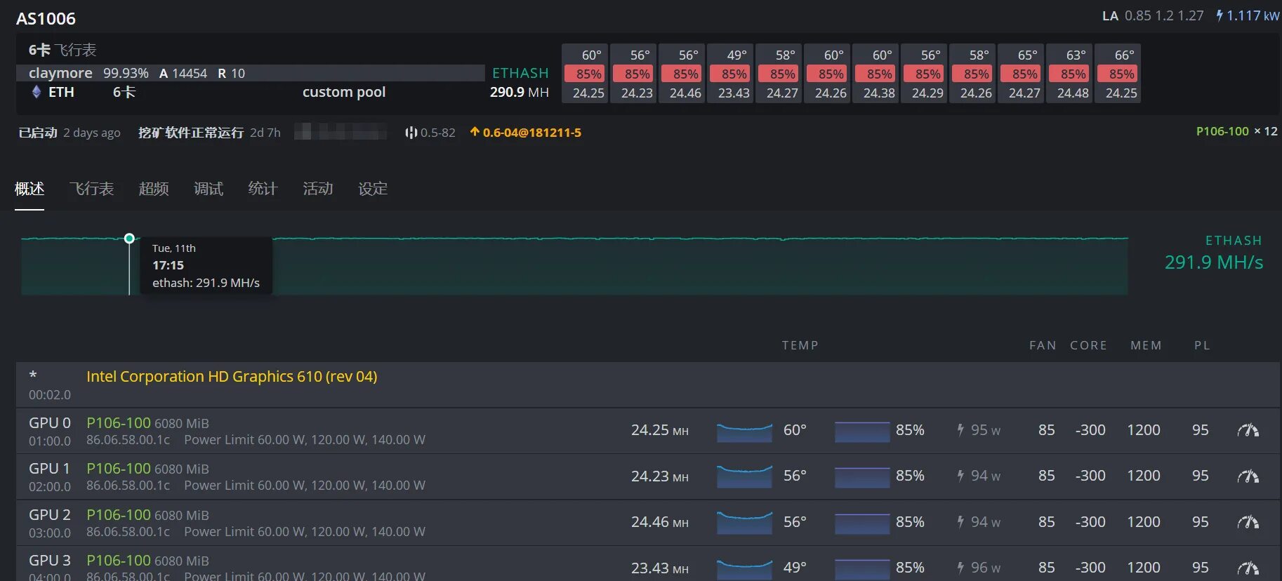Image resolution: width=1282 pixels, height=581 pixels.
Task: Click the 6卡 飞行表 flight sheet title
Action: (x=62, y=50)
